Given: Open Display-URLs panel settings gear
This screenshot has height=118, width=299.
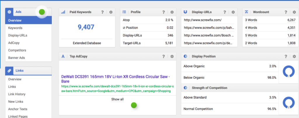Looking at the screenshot, I should (x=233, y=12).
